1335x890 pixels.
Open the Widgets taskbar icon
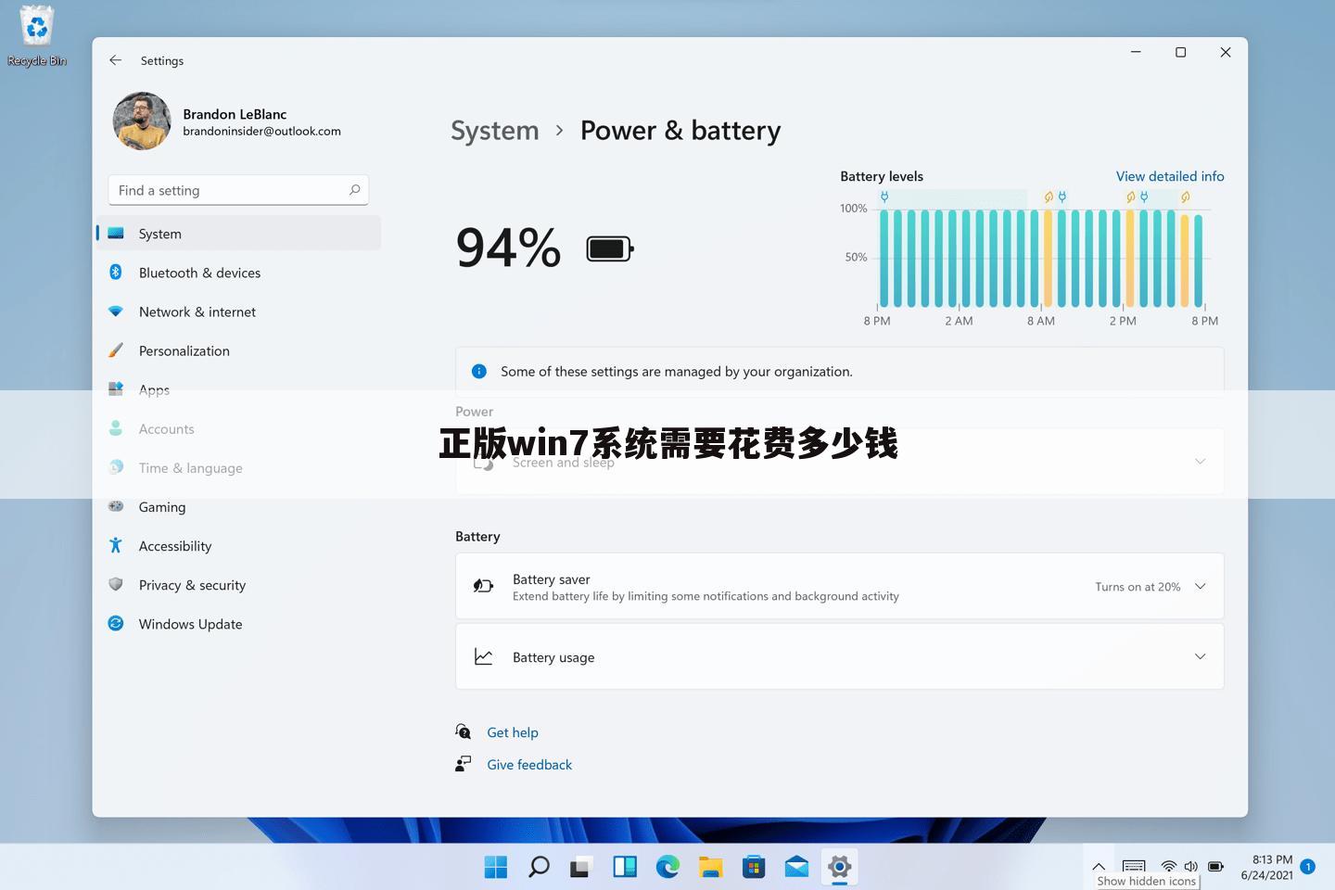coord(625,867)
